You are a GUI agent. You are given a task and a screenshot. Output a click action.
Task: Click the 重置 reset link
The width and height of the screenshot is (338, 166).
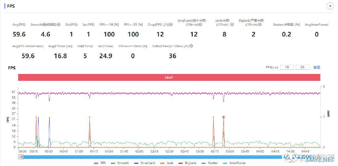(x=317, y=67)
